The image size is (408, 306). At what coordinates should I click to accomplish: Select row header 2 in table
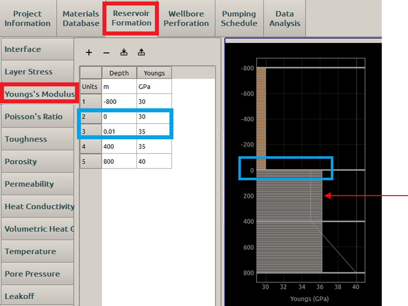click(91, 117)
